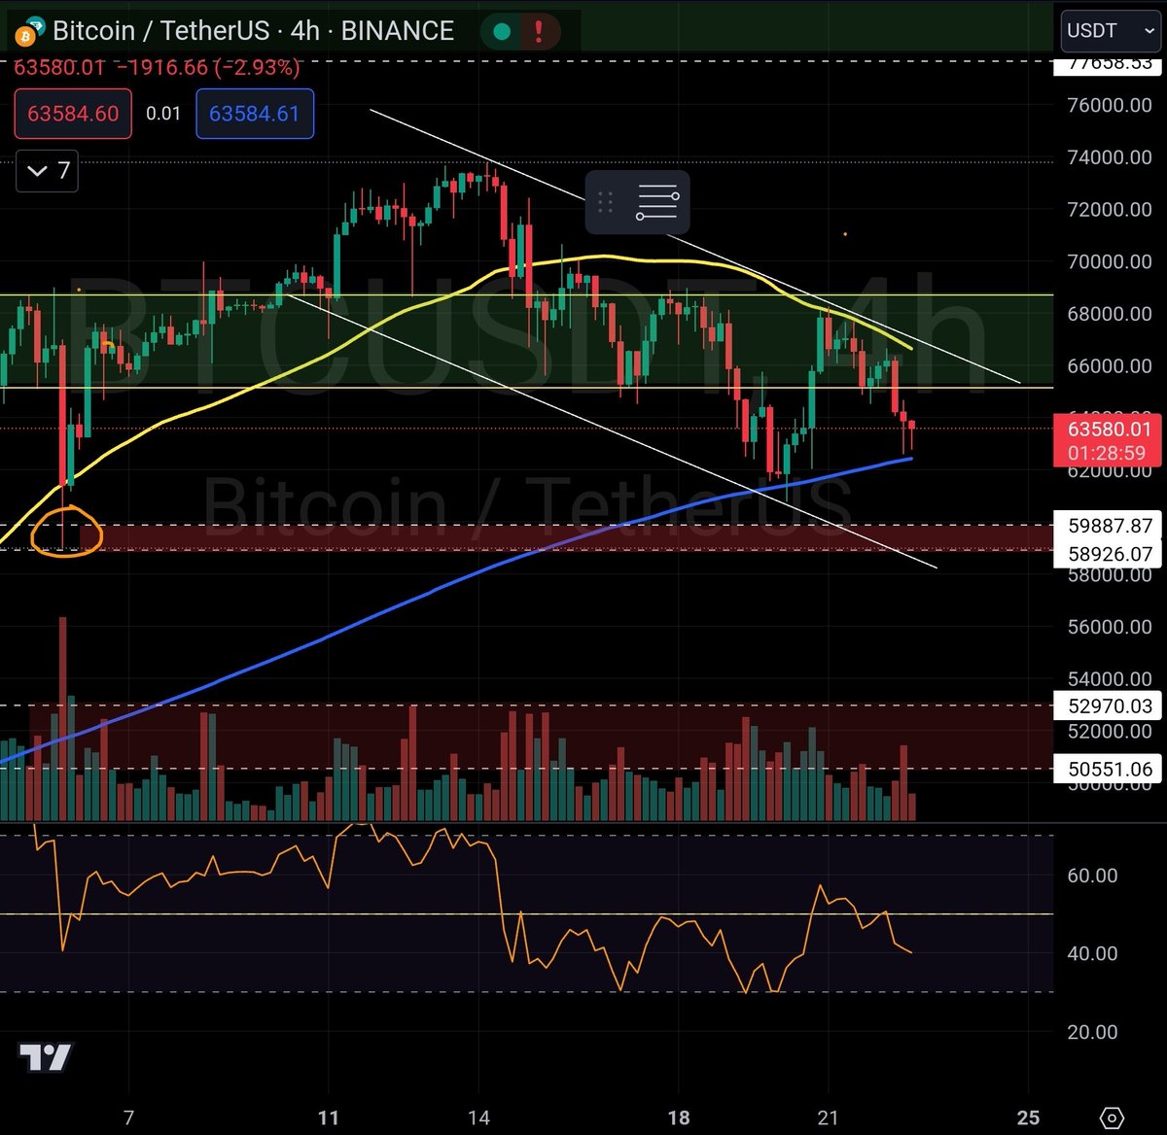1167x1135 pixels.
Task: Click the 76000.00 price axis label
Action: click(x=1110, y=105)
